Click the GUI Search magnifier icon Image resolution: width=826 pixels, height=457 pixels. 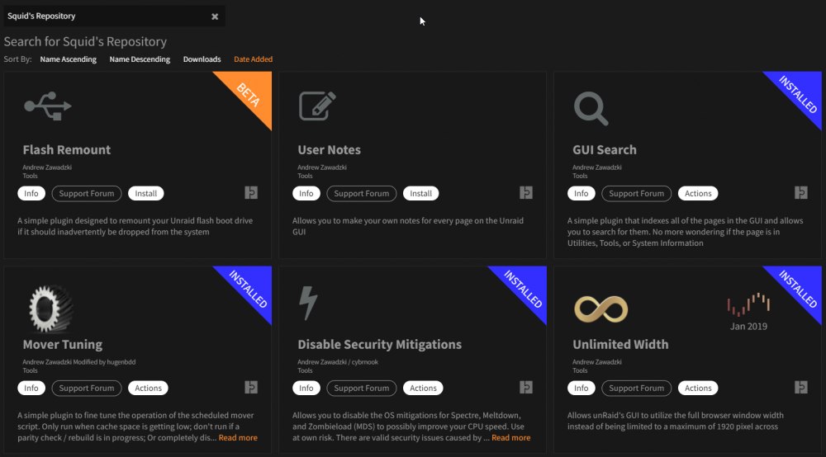click(x=591, y=108)
